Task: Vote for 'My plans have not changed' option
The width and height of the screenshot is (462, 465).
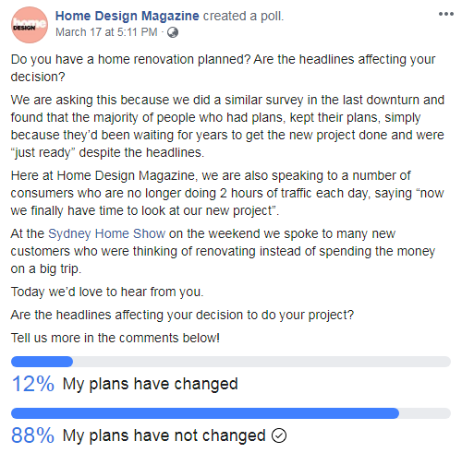Action: click(x=164, y=435)
